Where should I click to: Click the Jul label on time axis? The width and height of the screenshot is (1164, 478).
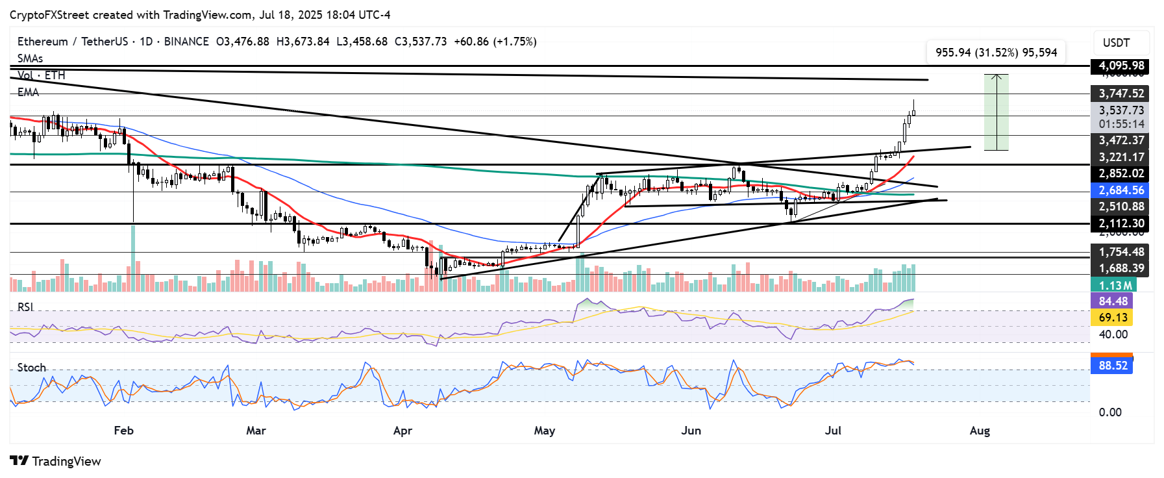[833, 431]
